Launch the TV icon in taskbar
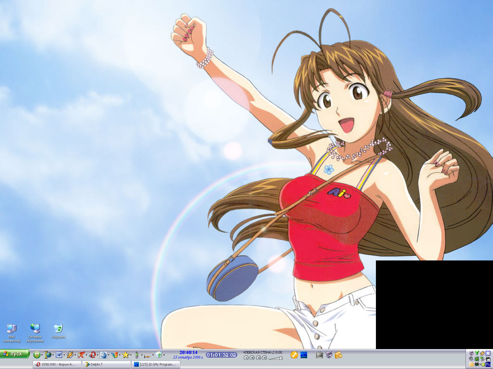 (x=320, y=355)
